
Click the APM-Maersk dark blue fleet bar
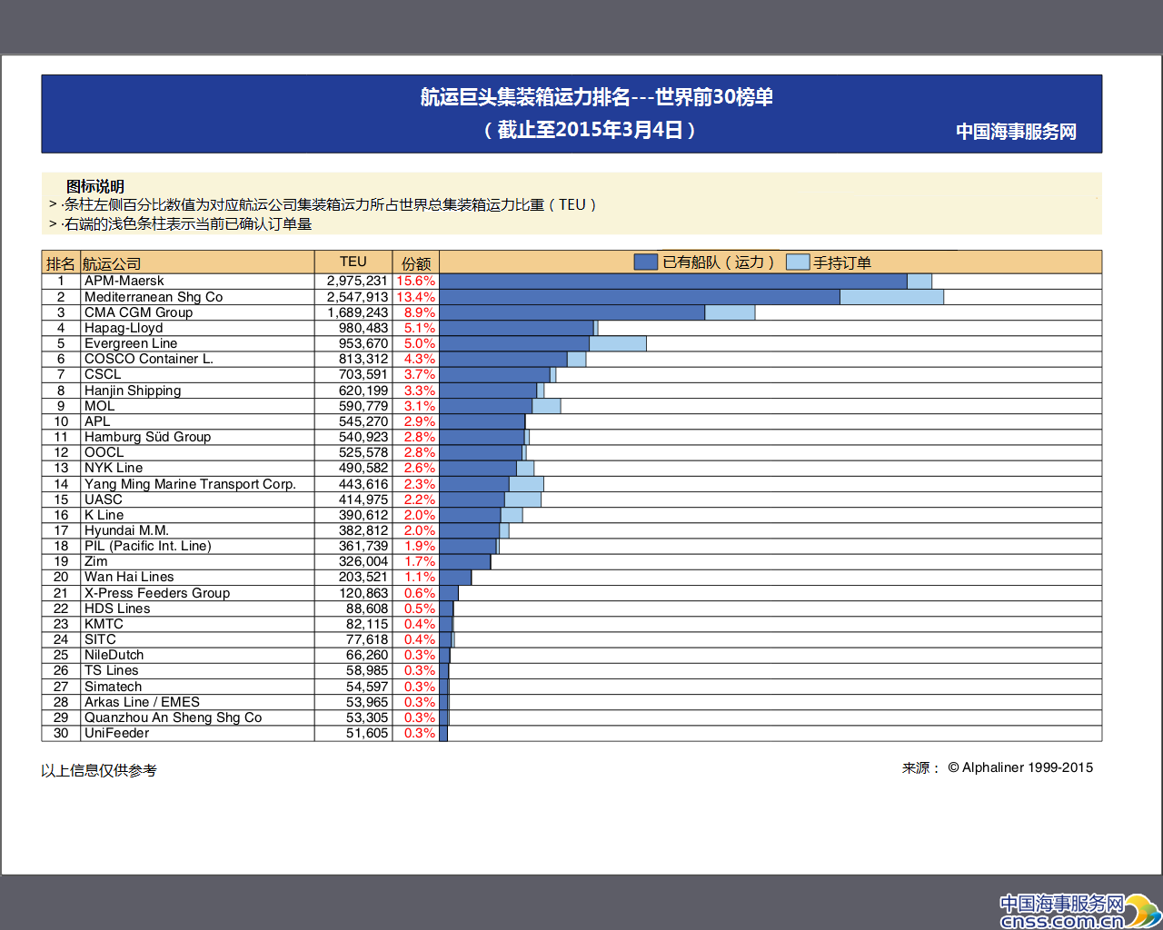pyautogui.click(x=673, y=282)
